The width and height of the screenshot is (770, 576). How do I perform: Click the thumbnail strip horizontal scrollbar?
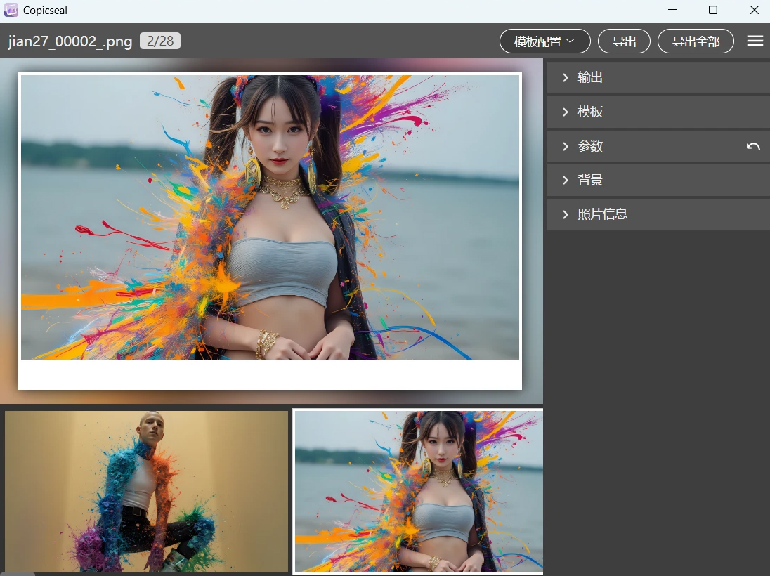click(18, 574)
